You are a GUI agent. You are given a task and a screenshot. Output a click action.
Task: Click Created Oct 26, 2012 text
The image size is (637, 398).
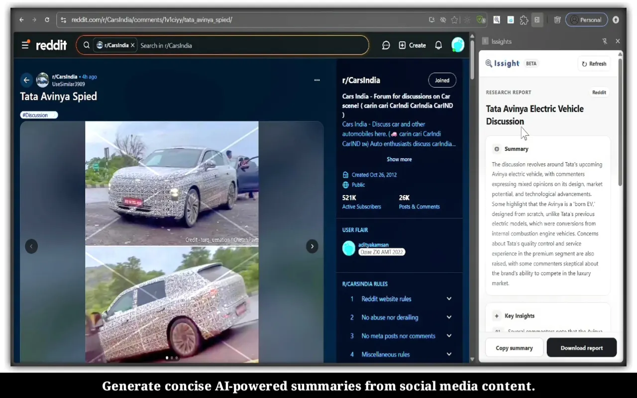tap(374, 175)
